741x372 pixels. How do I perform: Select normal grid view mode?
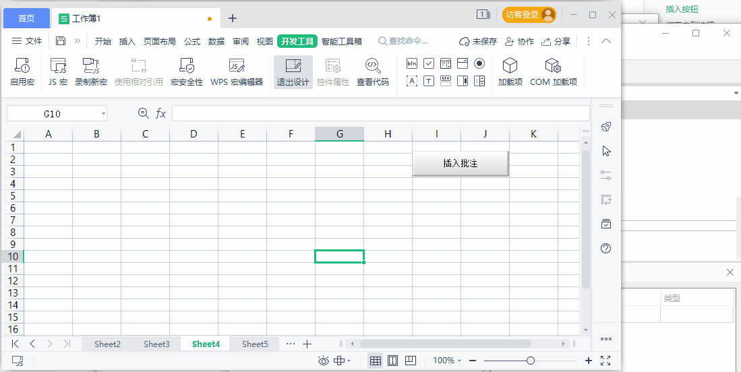[376, 361]
